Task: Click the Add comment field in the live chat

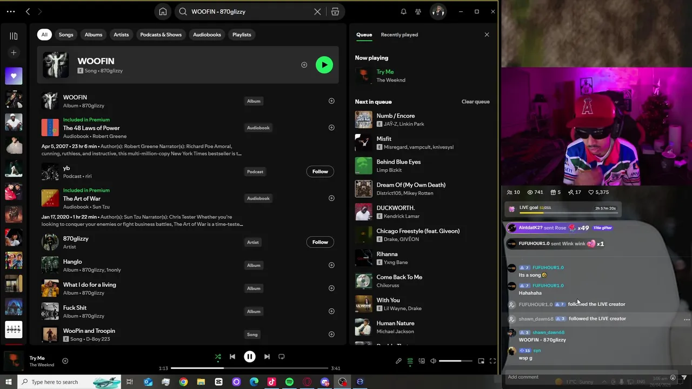Action: pyautogui.click(x=587, y=377)
